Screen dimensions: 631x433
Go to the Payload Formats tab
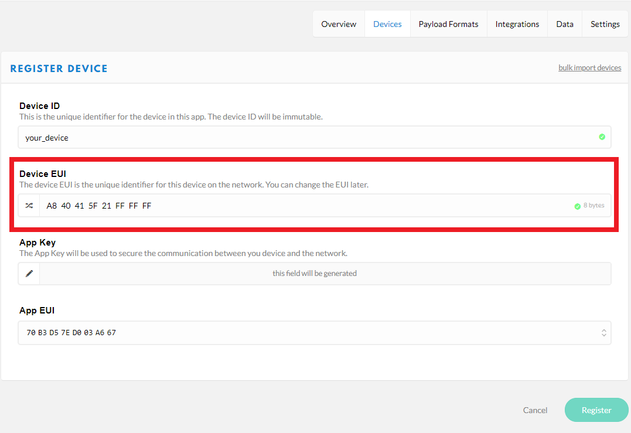pos(448,24)
